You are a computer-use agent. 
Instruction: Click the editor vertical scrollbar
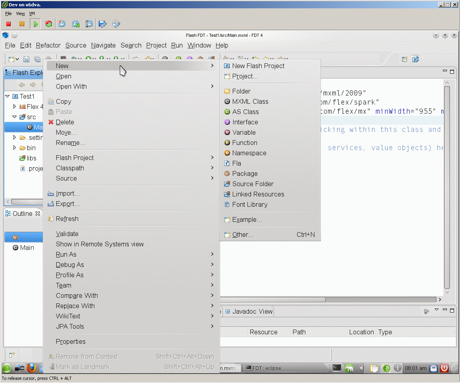(447, 188)
